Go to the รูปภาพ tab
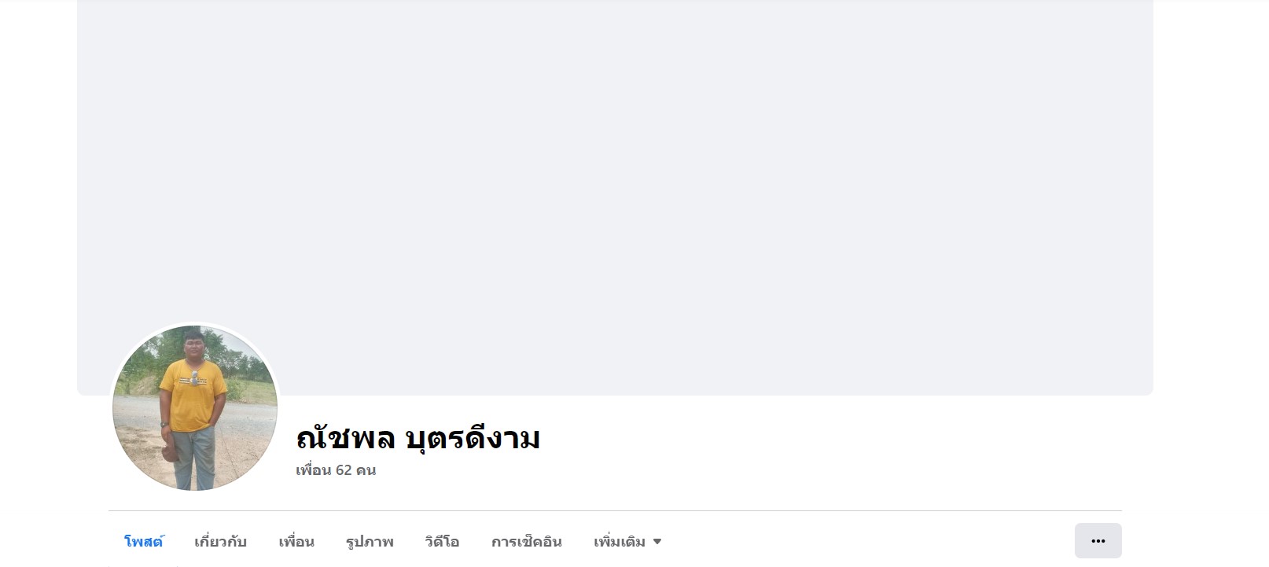This screenshot has width=1269, height=567. pyautogui.click(x=370, y=541)
